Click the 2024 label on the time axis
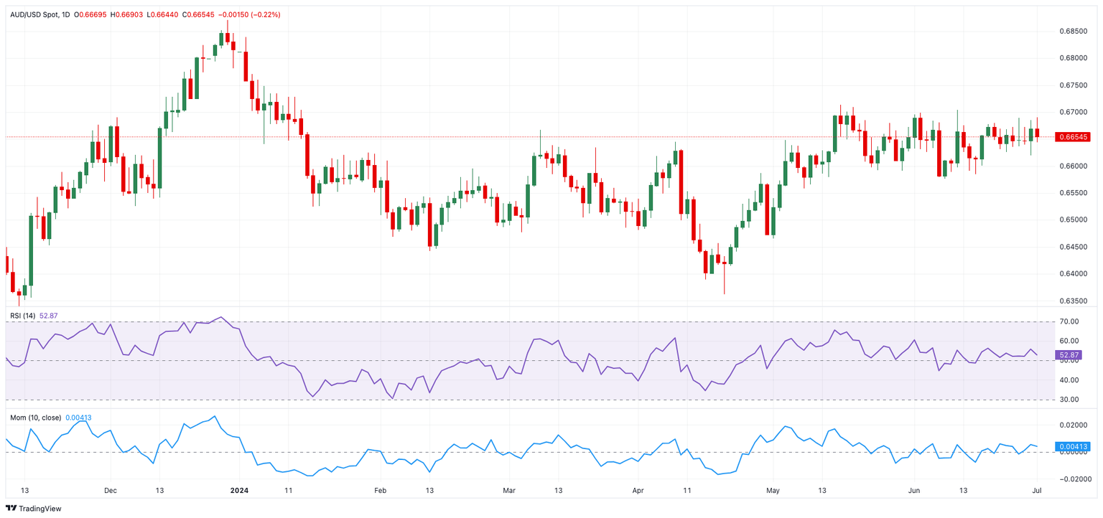This screenshot has width=1103, height=518. click(x=239, y=491)
